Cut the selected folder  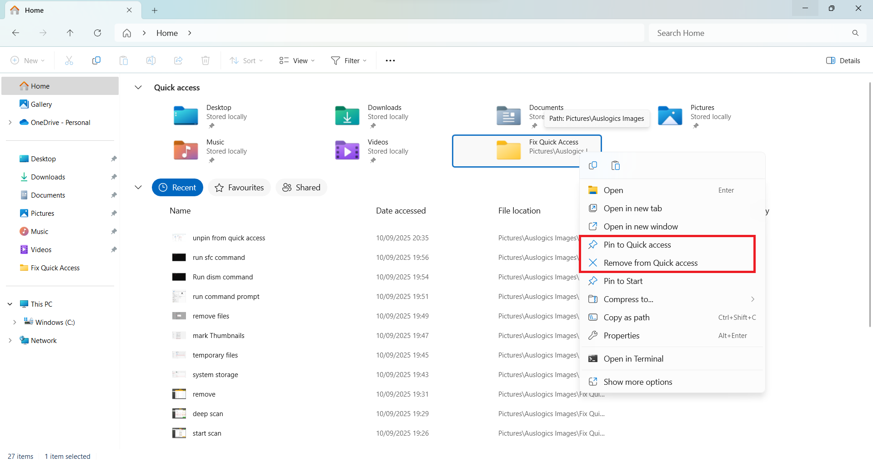coord(69,60)
